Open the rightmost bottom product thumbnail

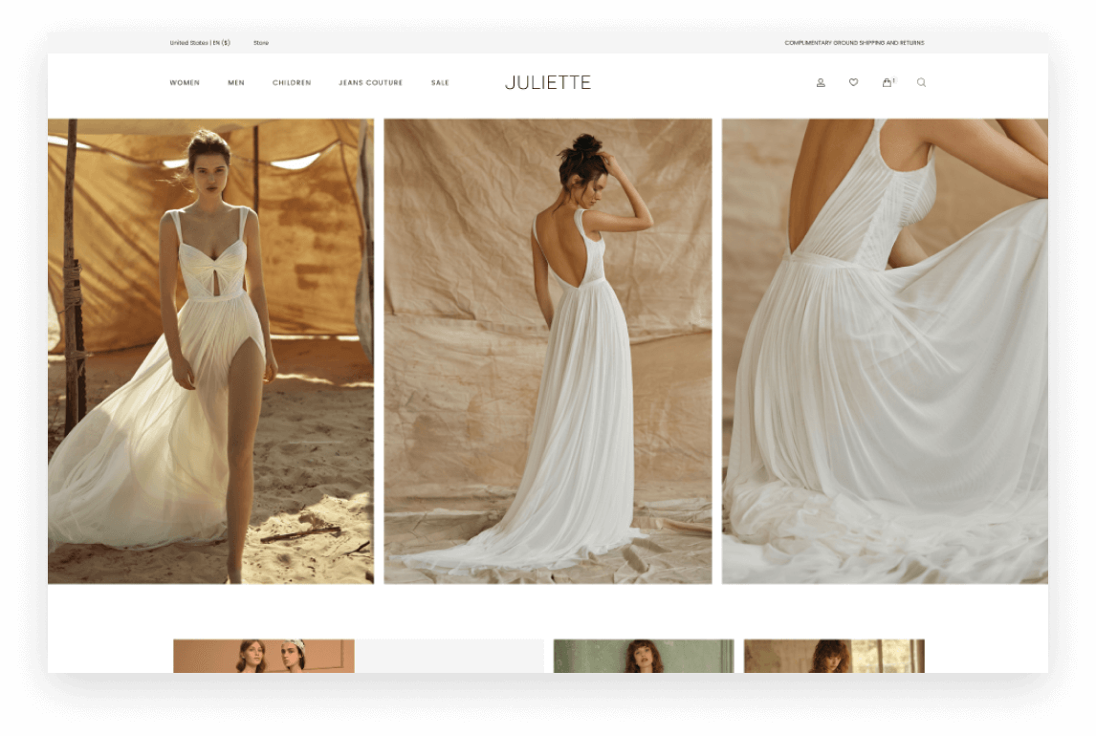(834, 656)
